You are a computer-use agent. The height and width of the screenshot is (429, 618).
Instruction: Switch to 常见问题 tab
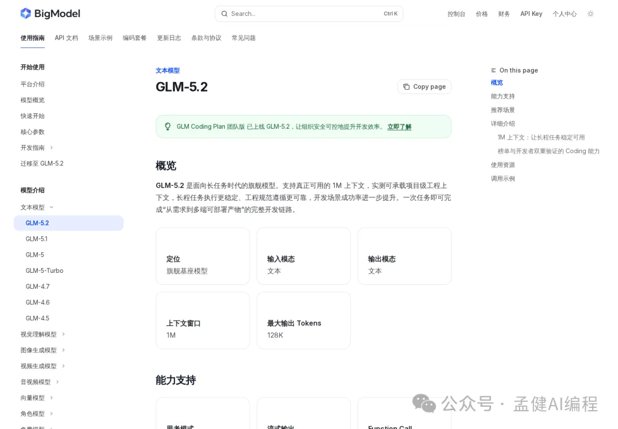coord(244,38)
